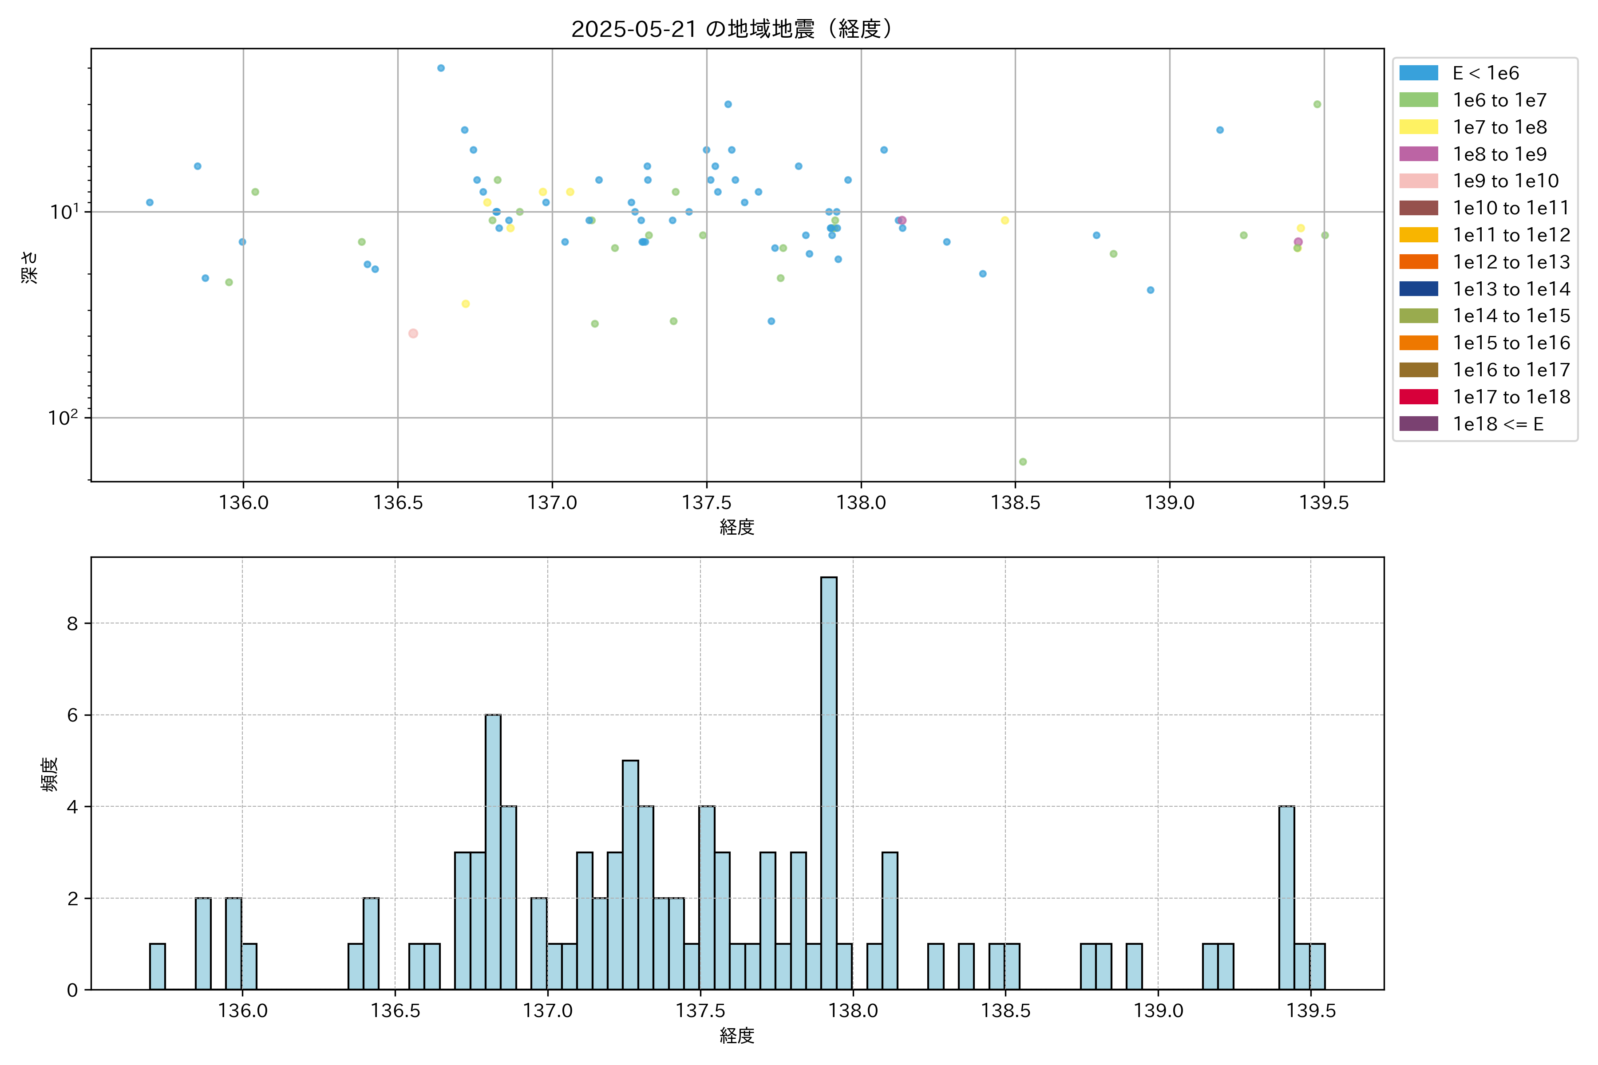Click the height-four bar near 139.4

(1286, 897)
